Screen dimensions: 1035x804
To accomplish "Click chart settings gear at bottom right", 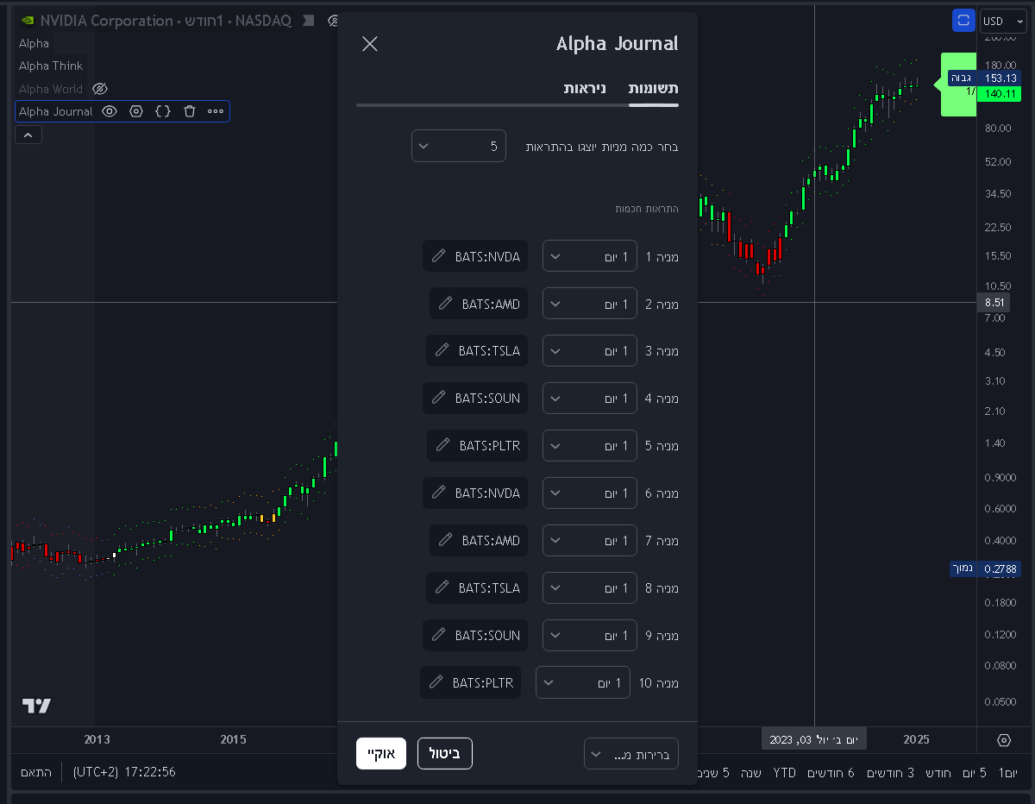I will [1004, 740].
